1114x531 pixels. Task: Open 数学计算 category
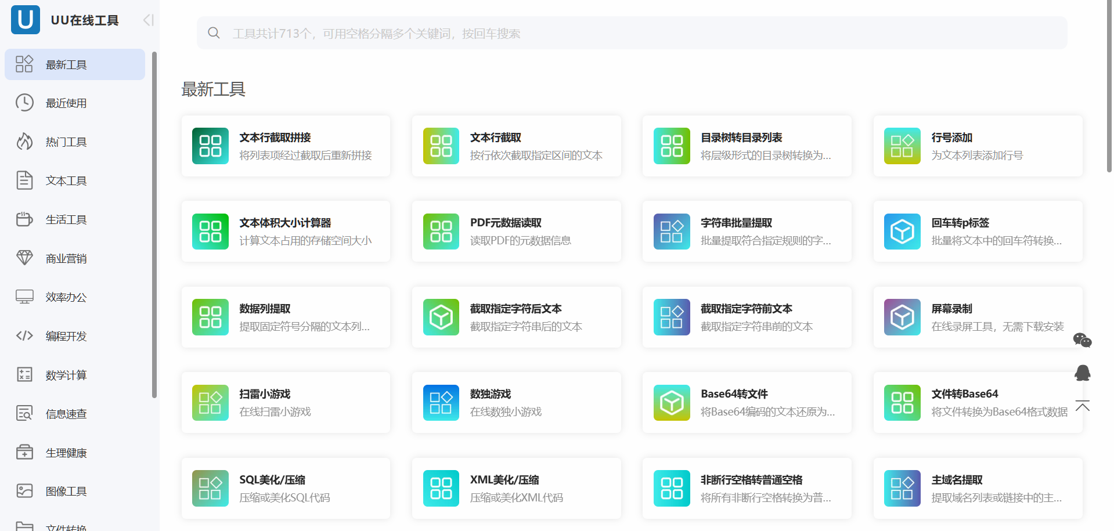tap(75, 375)
